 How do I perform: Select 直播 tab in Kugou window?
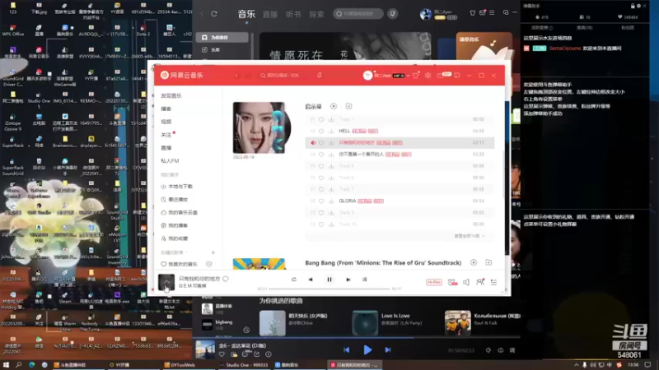pos(270,14)
